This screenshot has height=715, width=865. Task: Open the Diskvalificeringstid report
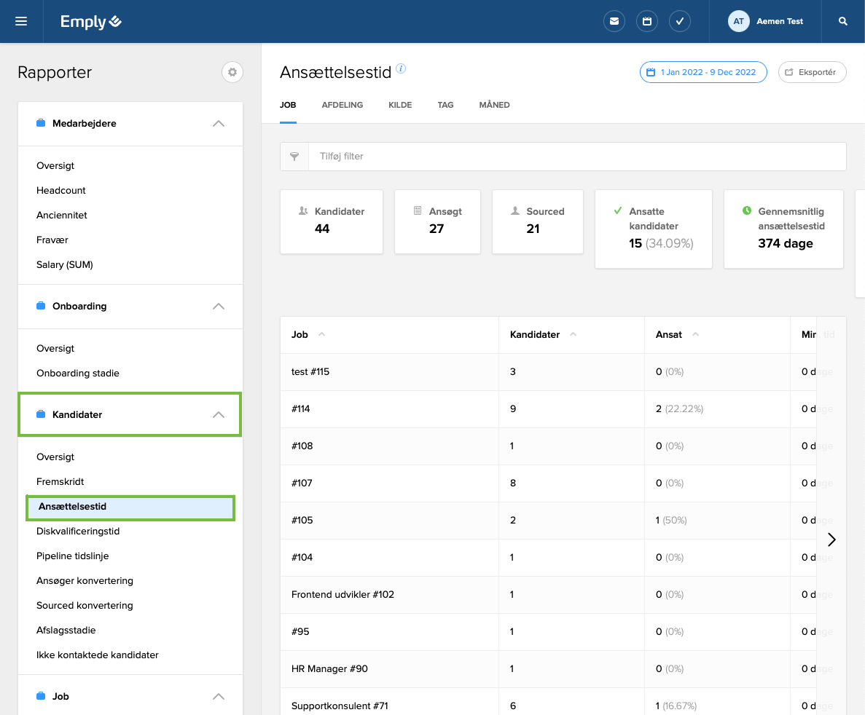click(78, 532)
